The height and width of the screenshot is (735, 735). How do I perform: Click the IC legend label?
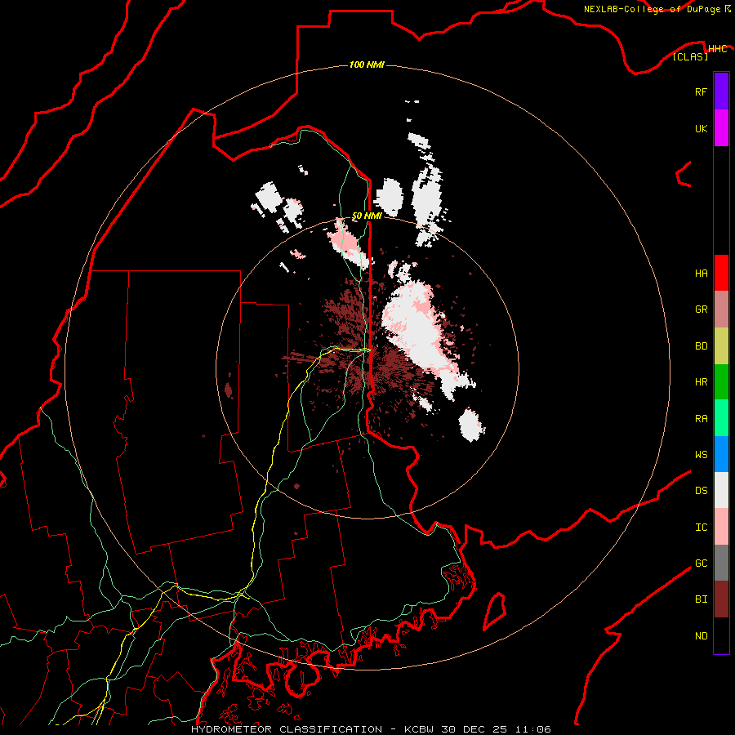pos(701,527)
